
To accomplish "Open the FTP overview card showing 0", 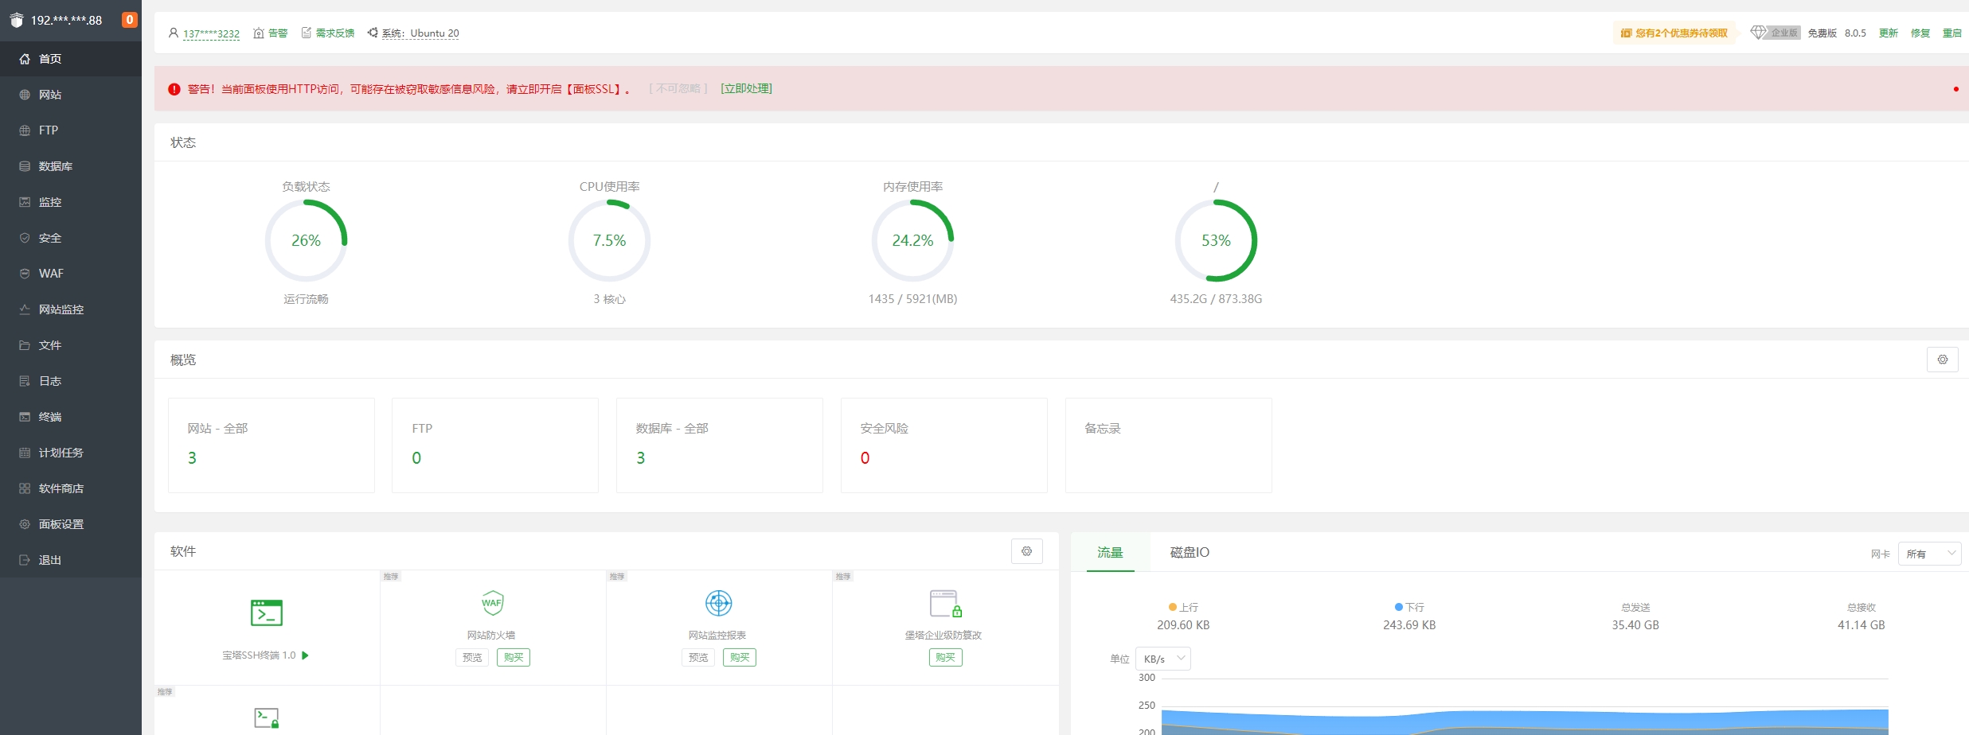I will click(x=495, y=445).
